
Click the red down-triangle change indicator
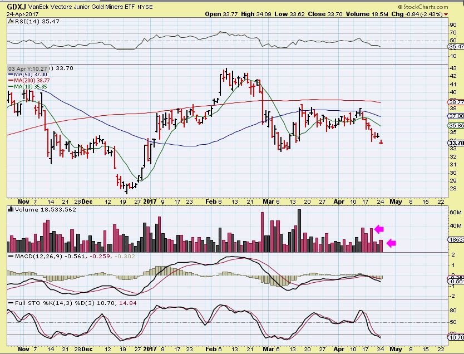point(446,14)
